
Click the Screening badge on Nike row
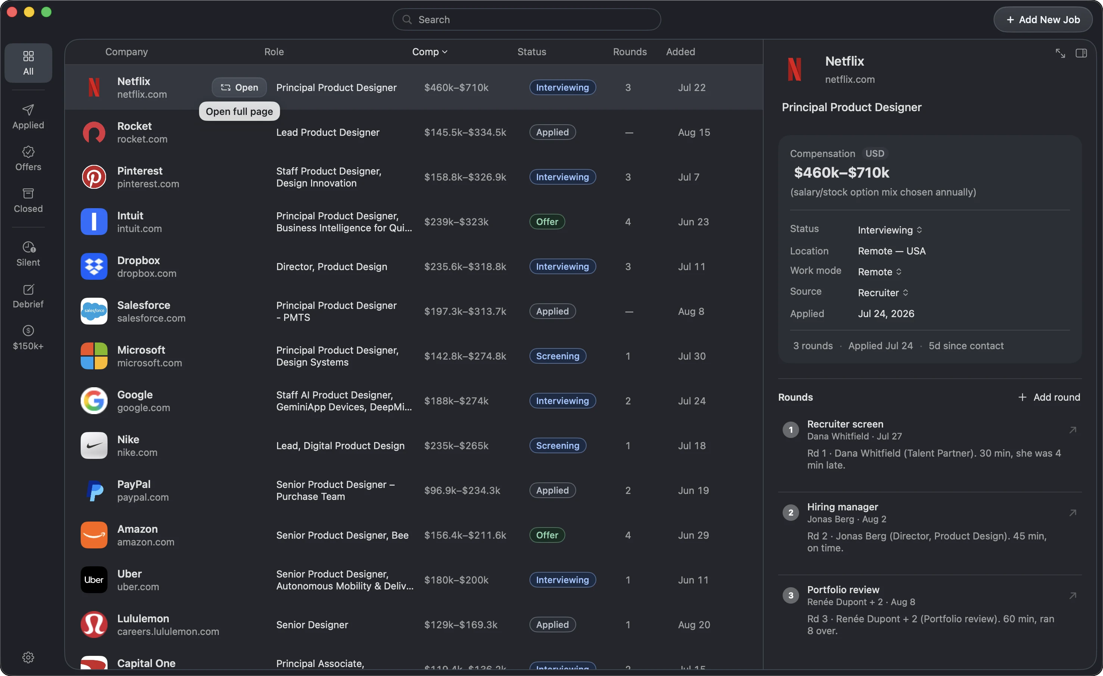(x=558, y=445)
